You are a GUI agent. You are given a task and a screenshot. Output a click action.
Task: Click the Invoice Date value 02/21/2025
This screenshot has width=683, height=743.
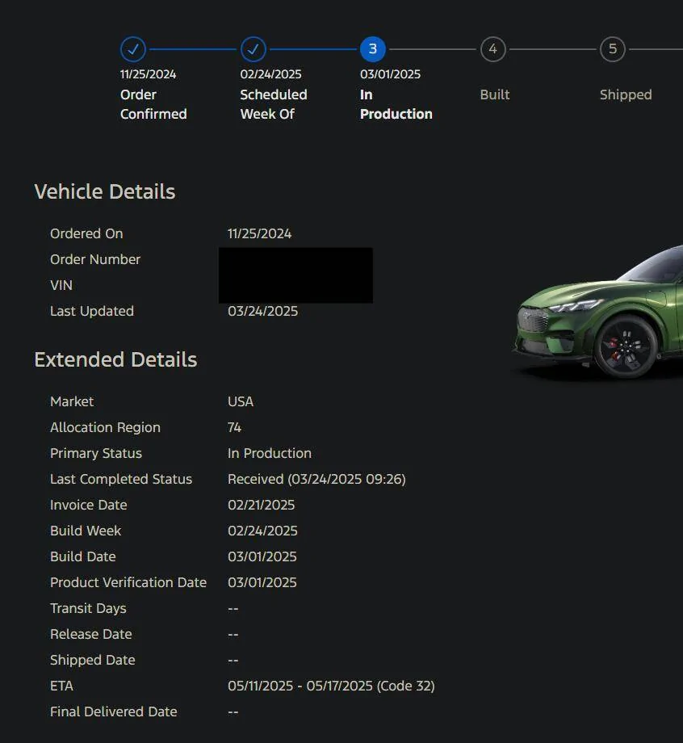coord(261,505)
